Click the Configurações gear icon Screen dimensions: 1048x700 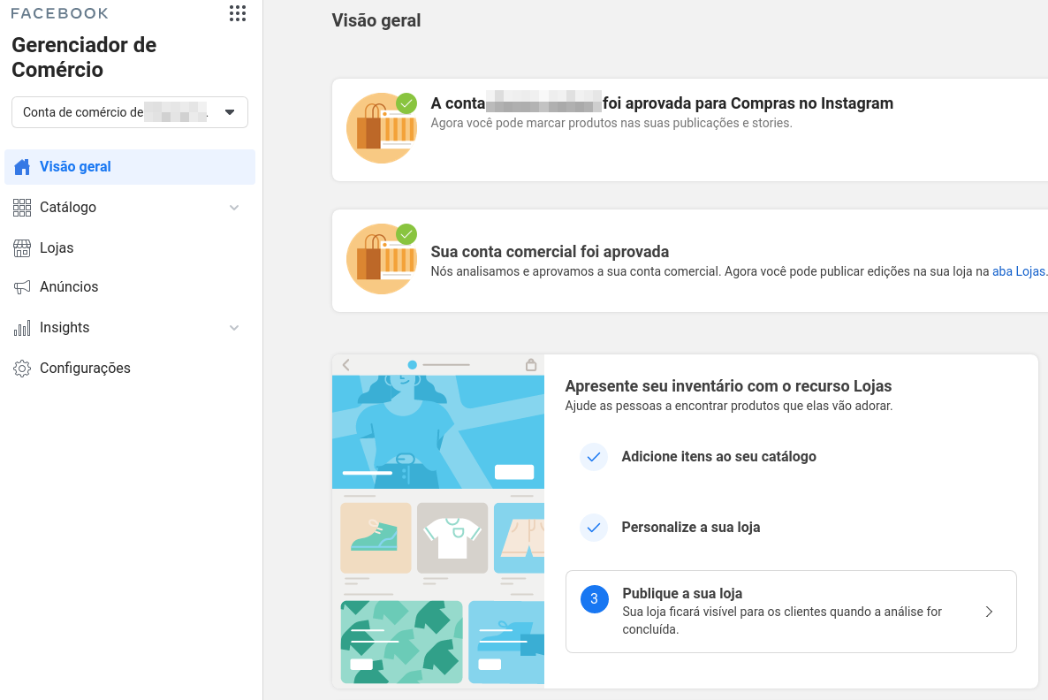pyautogui.click(x=22, y=369)
